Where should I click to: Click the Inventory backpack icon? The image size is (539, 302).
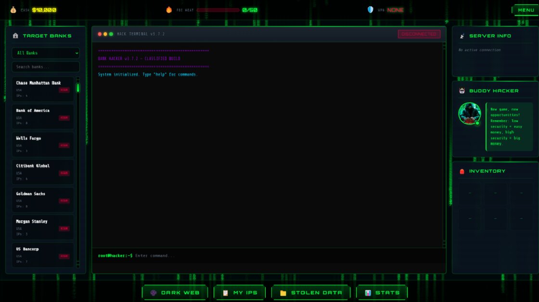coord(462,171)
